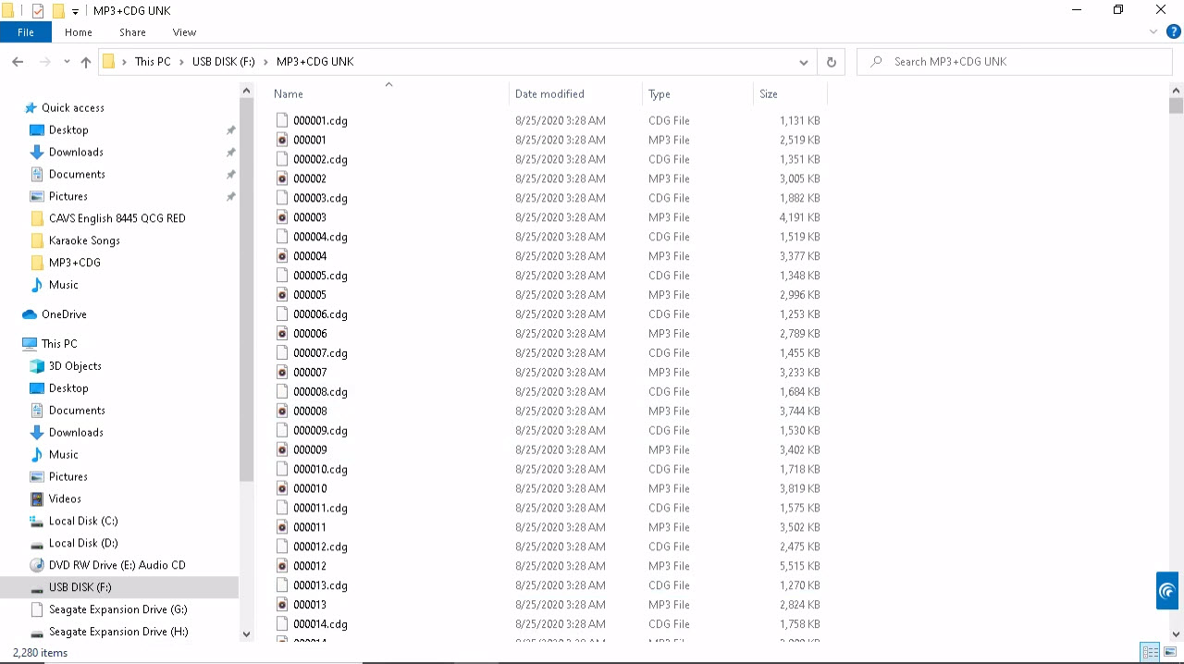The image size is (1184, 664).
Task: Expand the chevron after USB DISK (F:) in address bar
Action: click(x=265, y=62)
